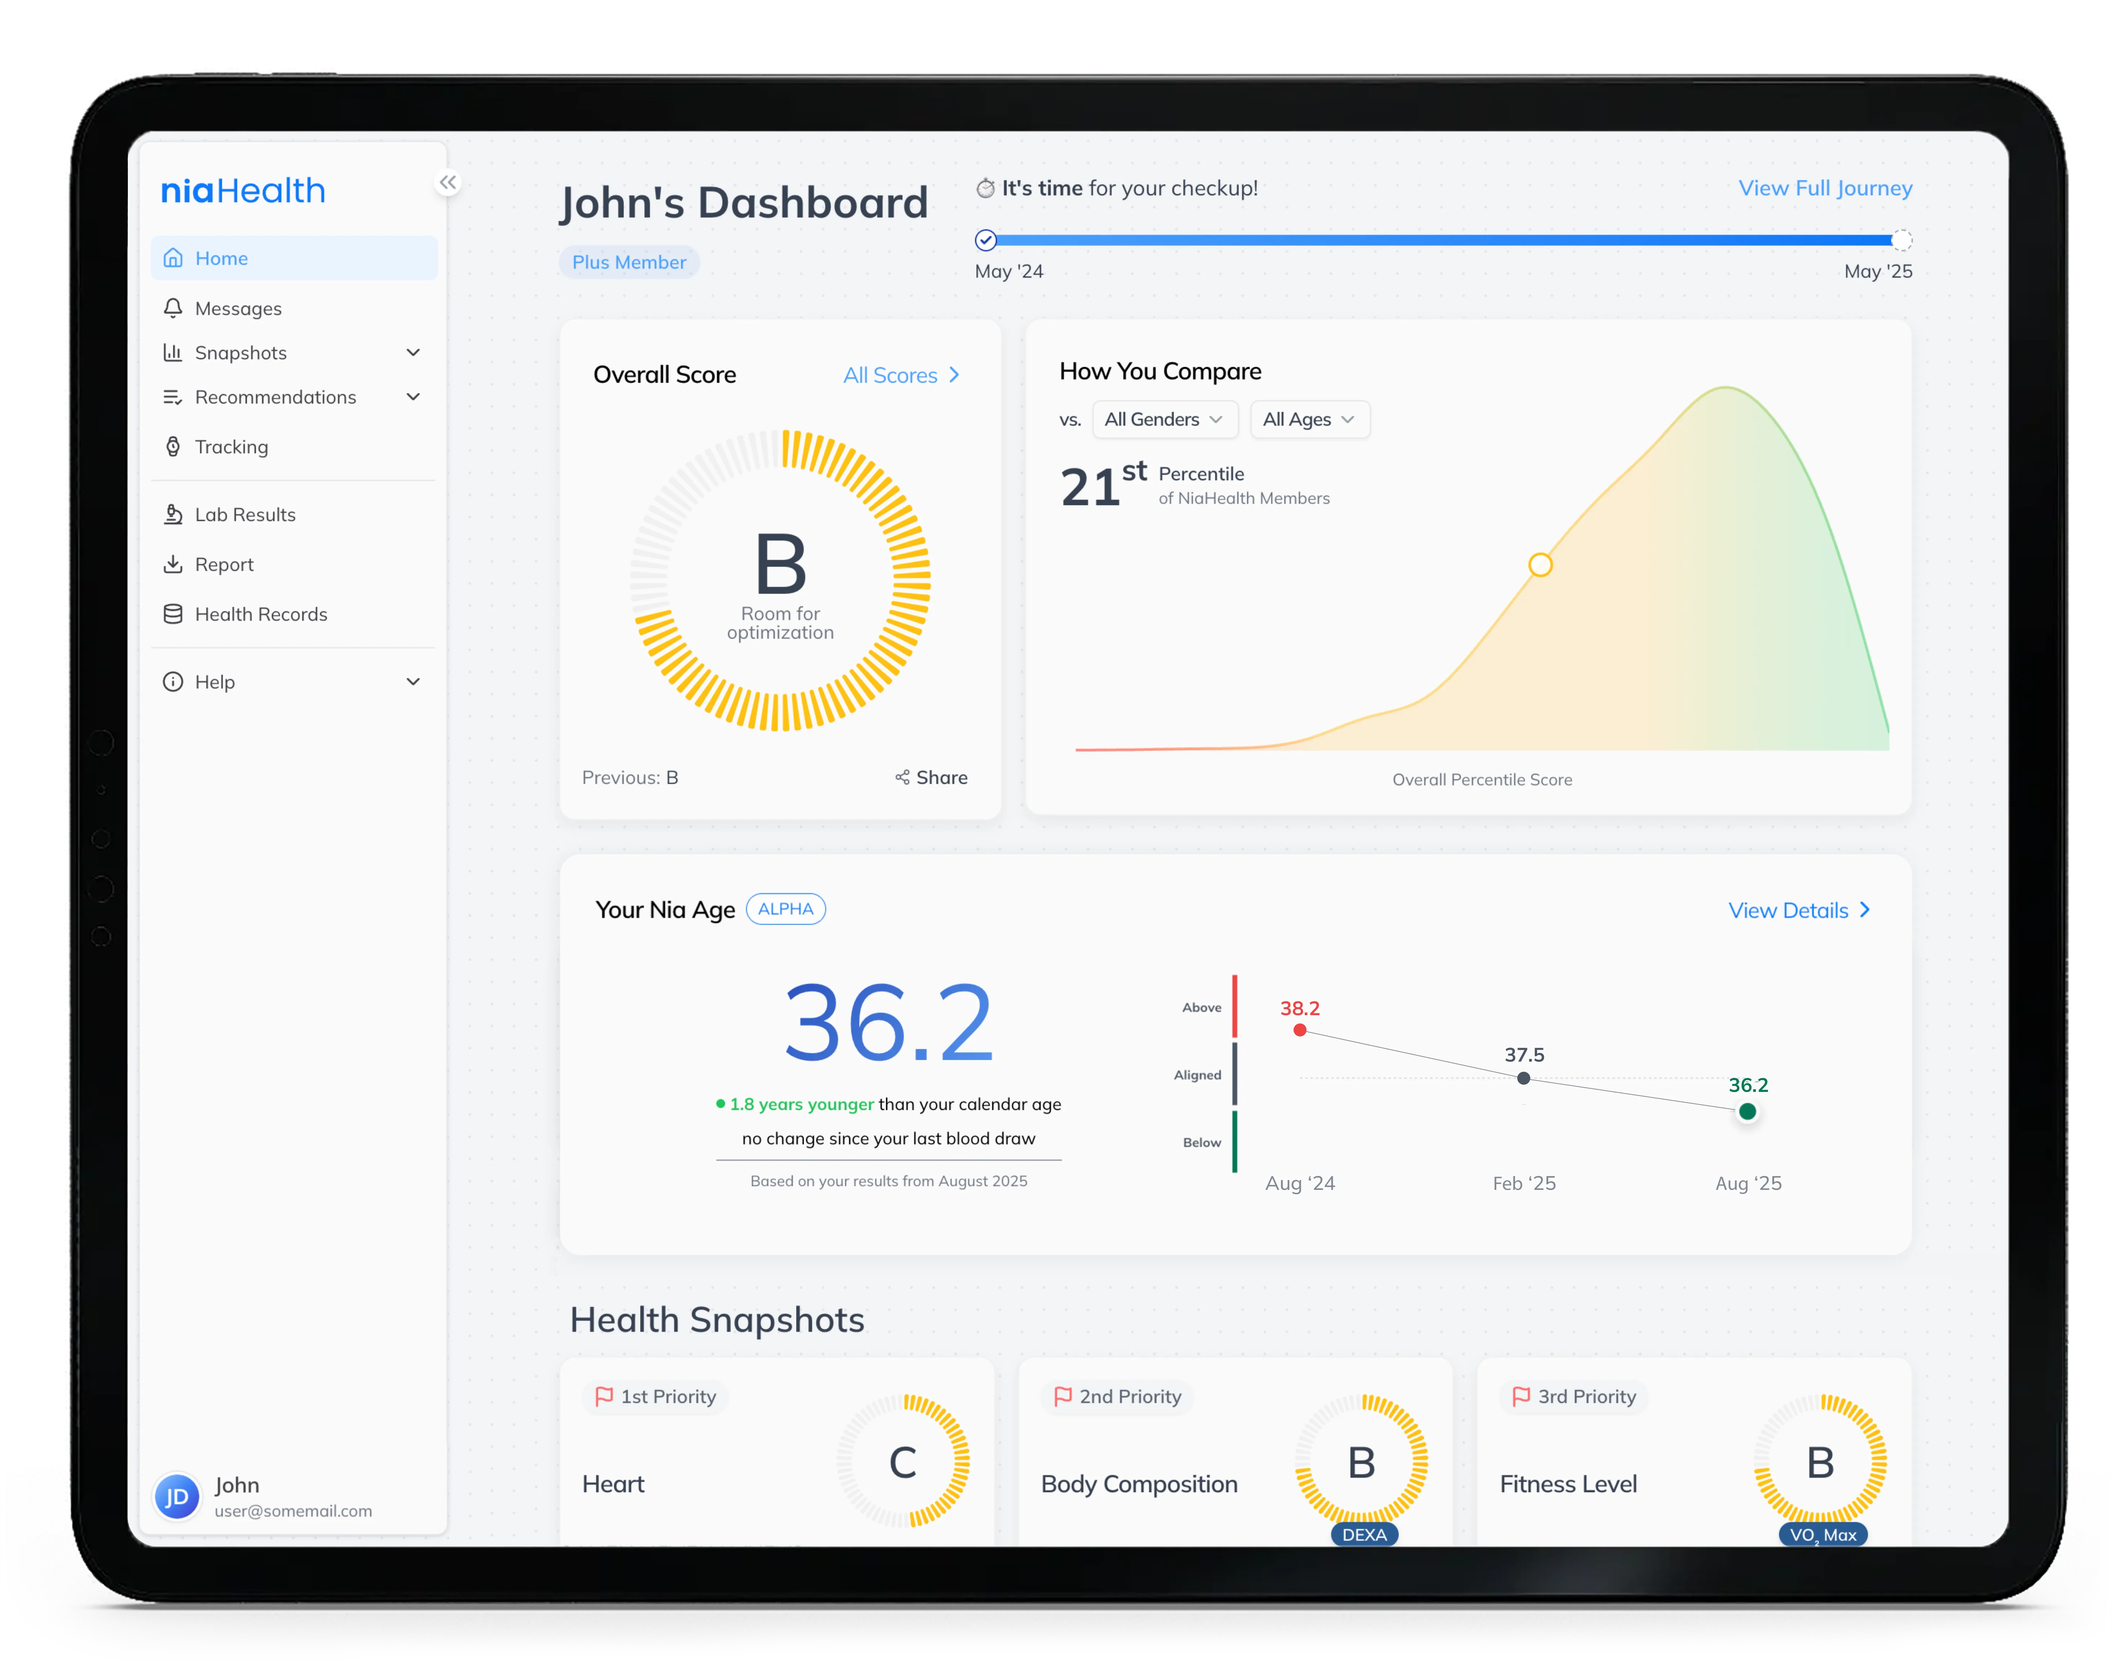Expand the Help section chevron

pyautogui.click(x=413, y=682)
